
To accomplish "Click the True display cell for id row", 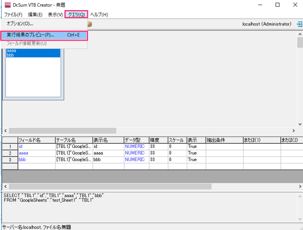I will pos(196,146).
